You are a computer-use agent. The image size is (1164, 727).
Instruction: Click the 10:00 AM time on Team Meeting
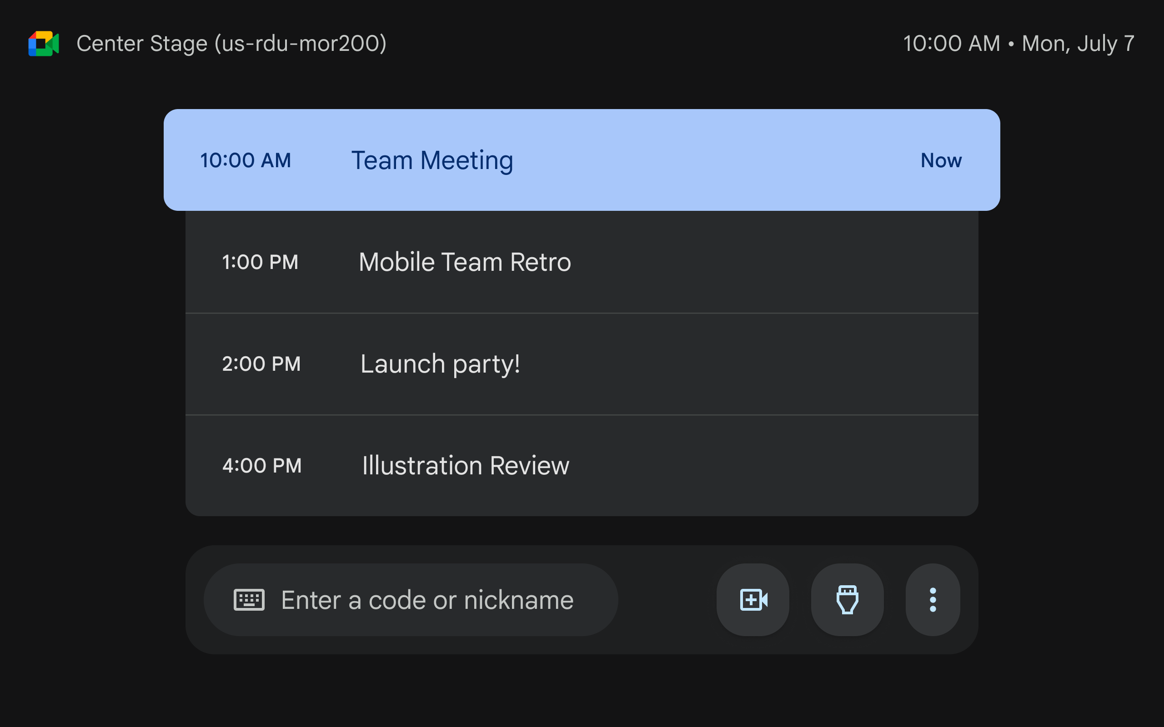[x=246, y=160]
